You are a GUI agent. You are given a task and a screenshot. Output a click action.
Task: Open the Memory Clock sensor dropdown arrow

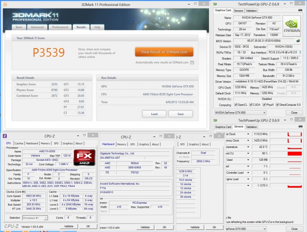pos(248,141)
